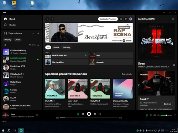The image size is (178, 133).
Task: Mute volume speaker icon
Action: pyautogui.click(x=158, y=115)
